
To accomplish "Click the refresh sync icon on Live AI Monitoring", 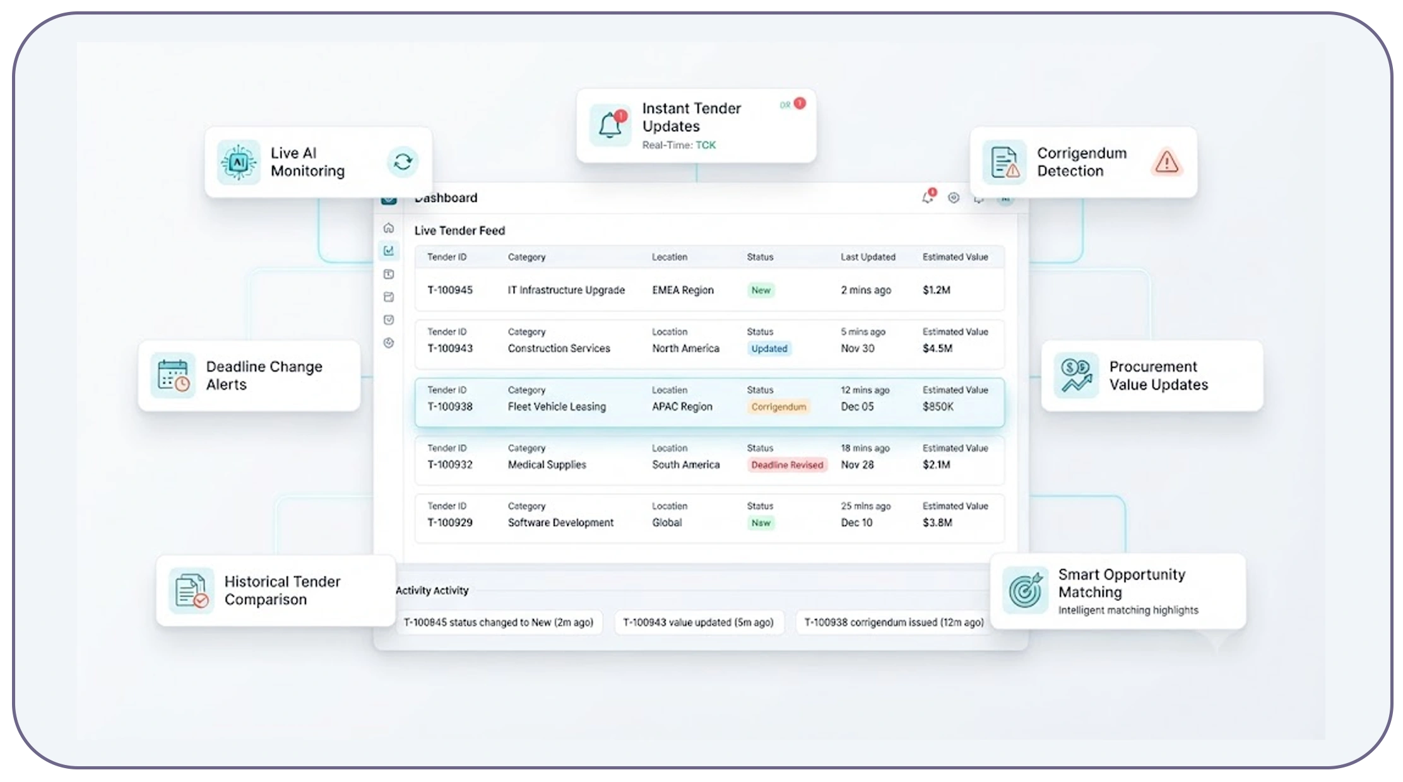I will pyautogui.click(x=403, y=162).
